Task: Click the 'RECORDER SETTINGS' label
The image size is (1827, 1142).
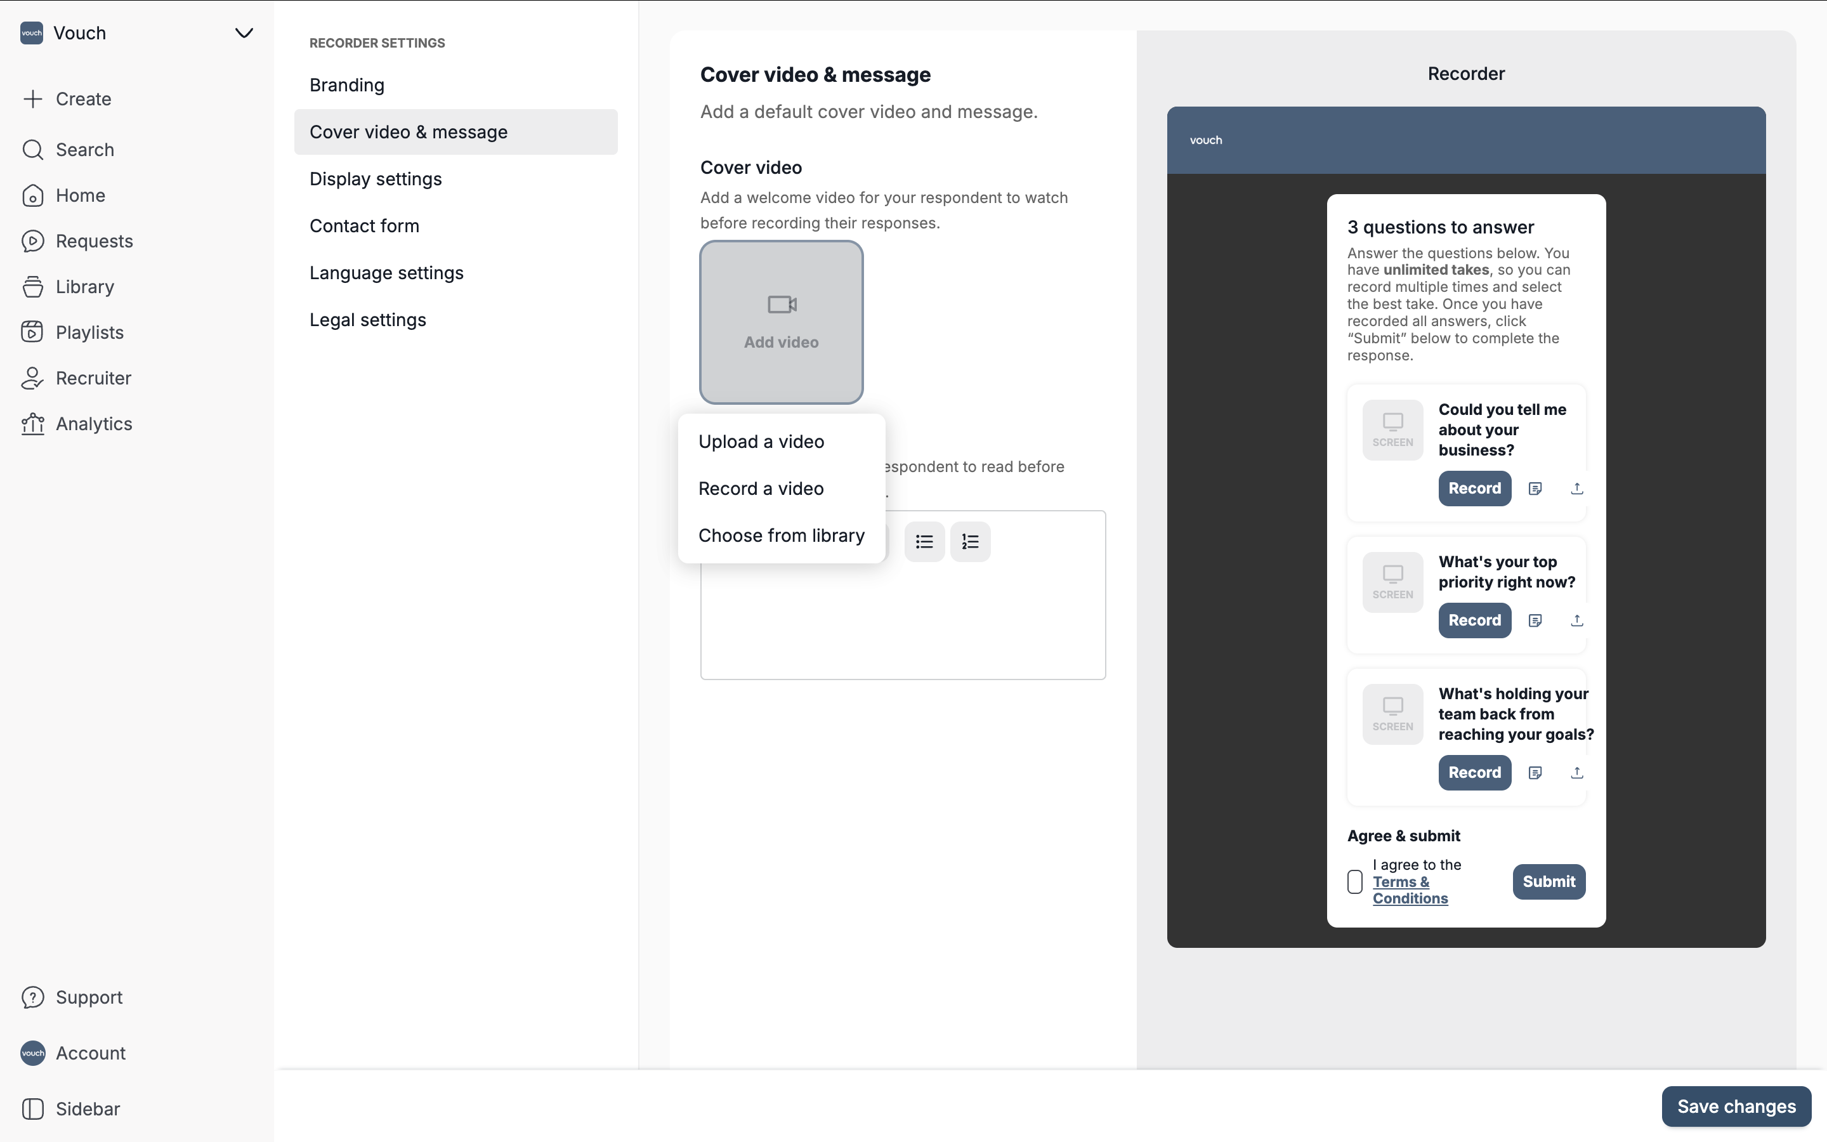Action: [x=377, y=43]
